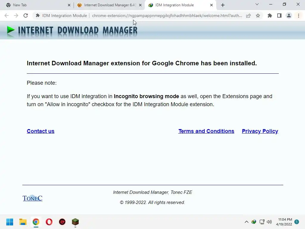Viewport: 305px width, 229px height.
Task: Go back to previous page
Action: 7,16
